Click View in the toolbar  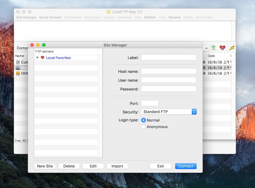tap(162, 17)
